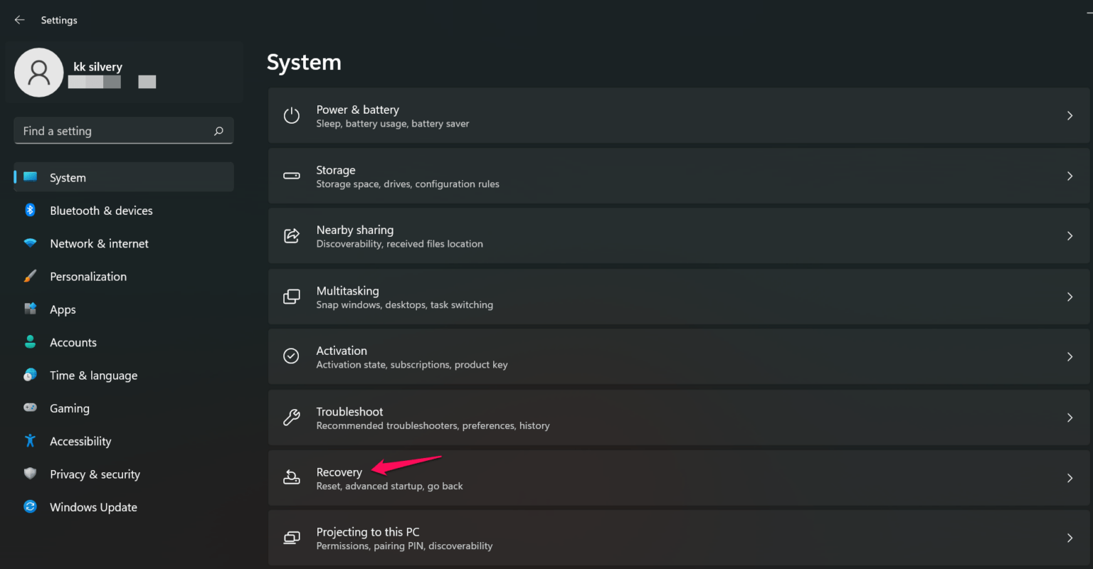Click the Troubleshoot wrench icon
Image resolution: width=1093 pixels, height=569 pixels.
click(x=291, y=418)
